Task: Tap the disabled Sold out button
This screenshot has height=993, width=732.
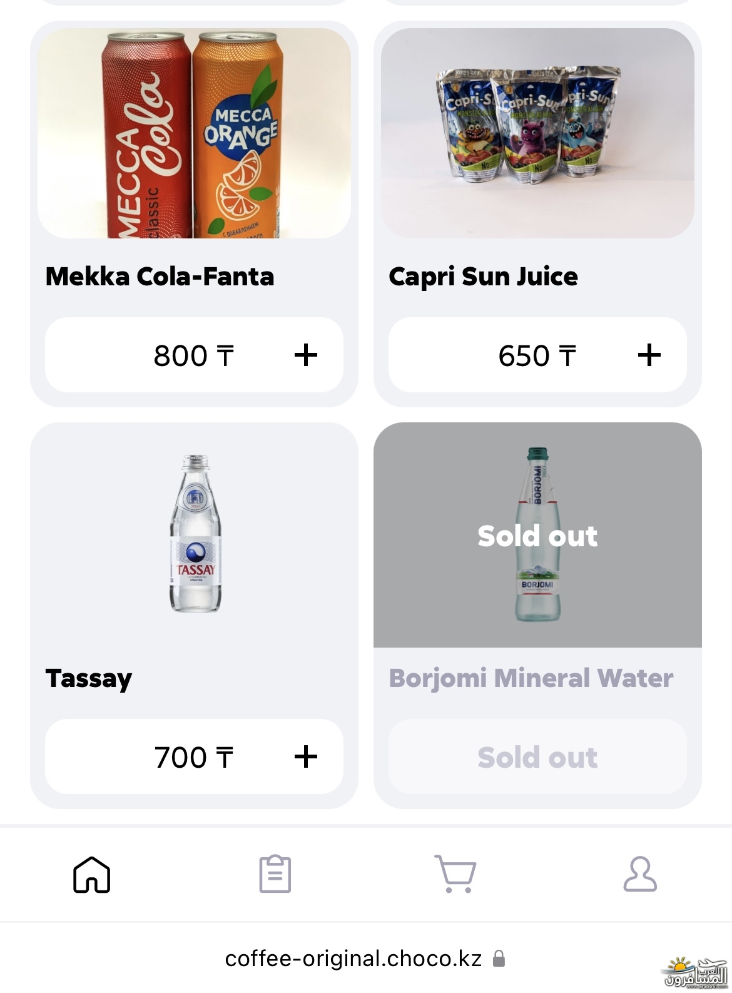Action: point(537,757)
